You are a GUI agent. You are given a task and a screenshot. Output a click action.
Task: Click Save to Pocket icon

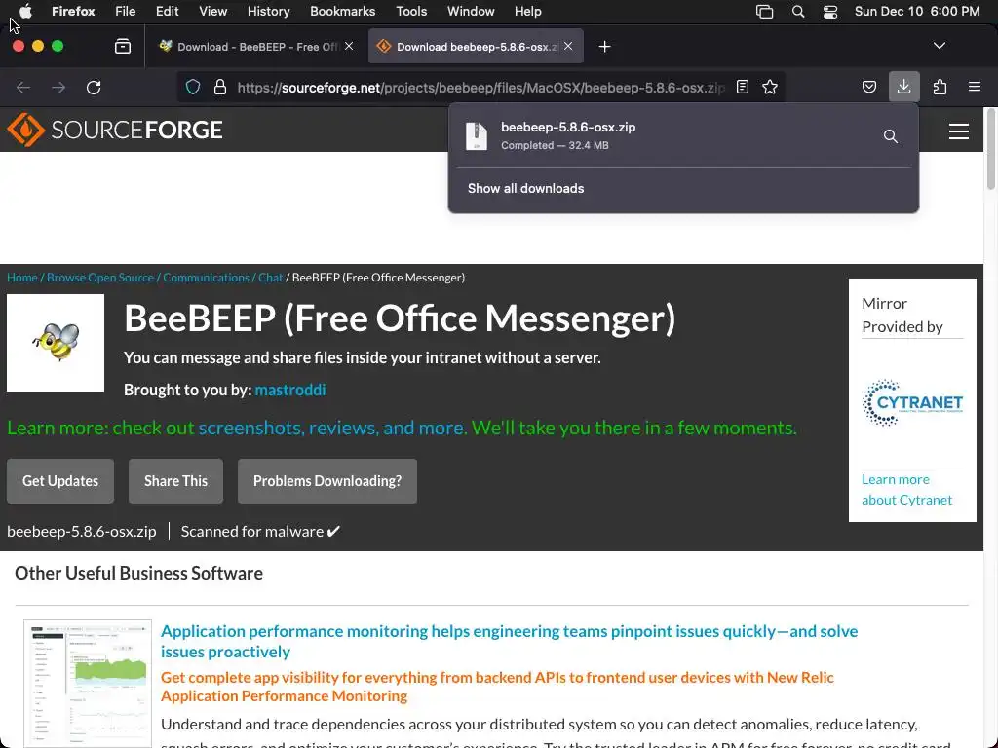click(868, 87)
